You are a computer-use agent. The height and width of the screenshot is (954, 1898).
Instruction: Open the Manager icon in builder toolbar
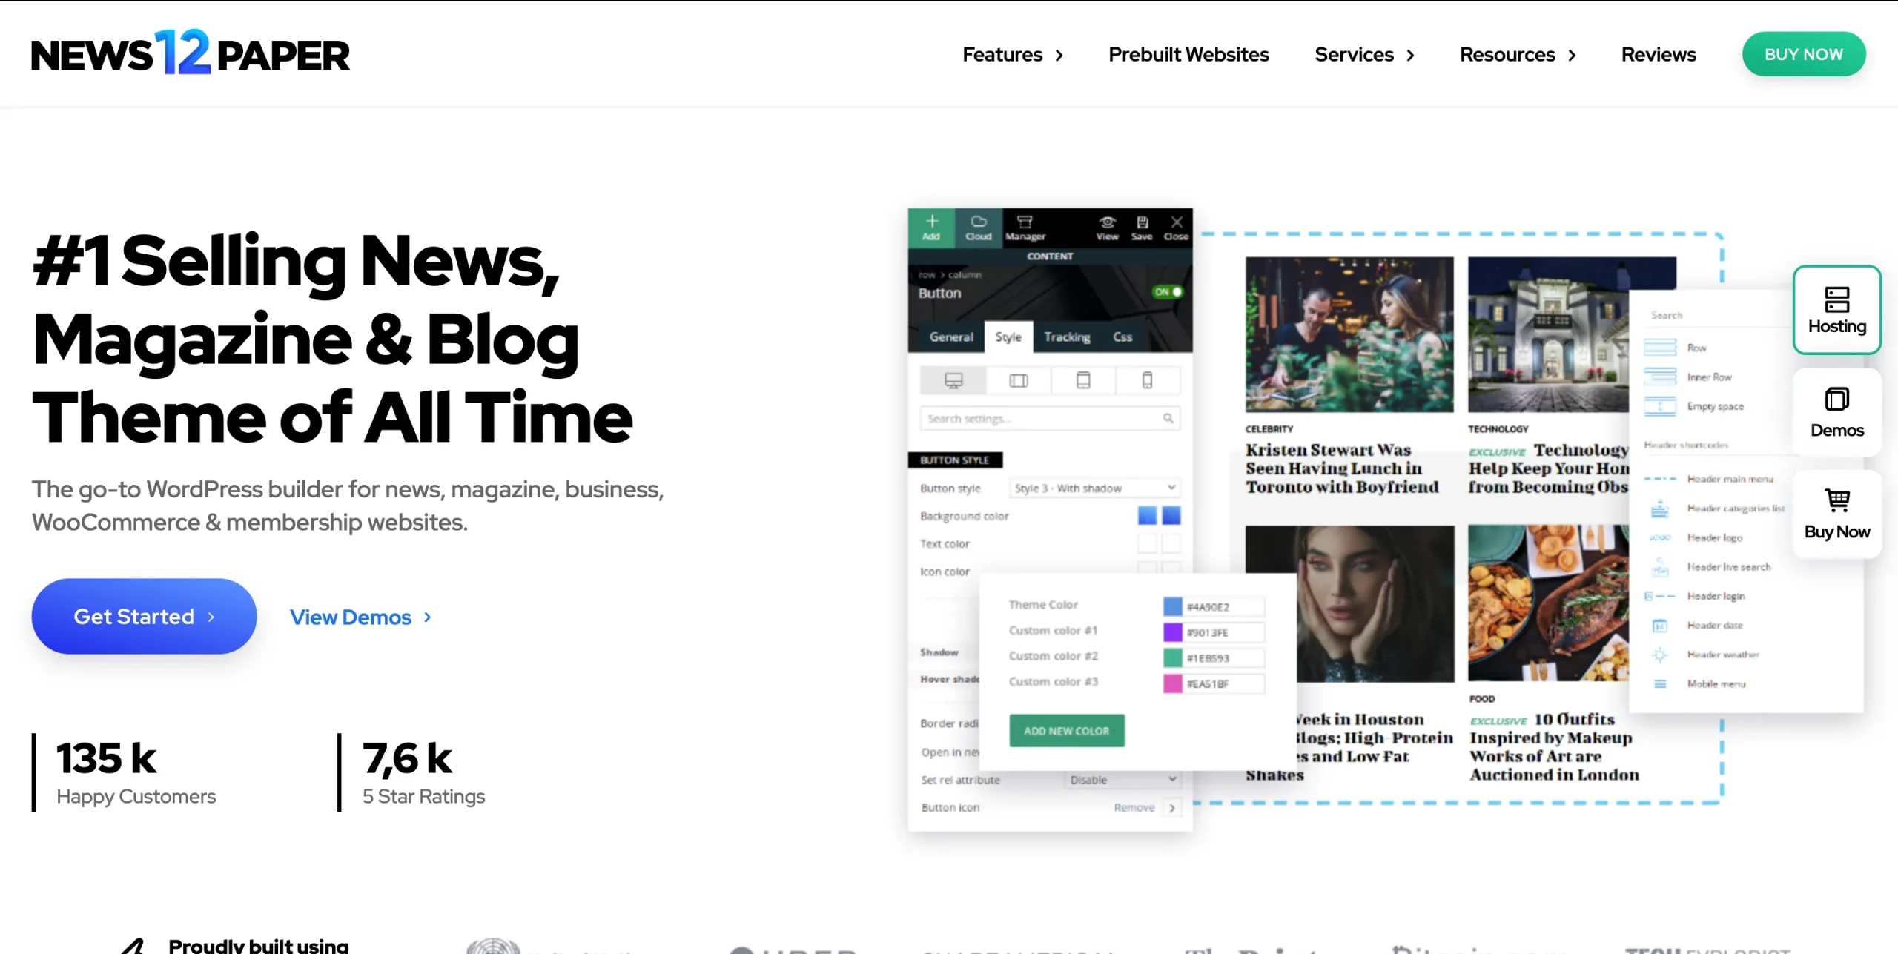pos(1025,227)
